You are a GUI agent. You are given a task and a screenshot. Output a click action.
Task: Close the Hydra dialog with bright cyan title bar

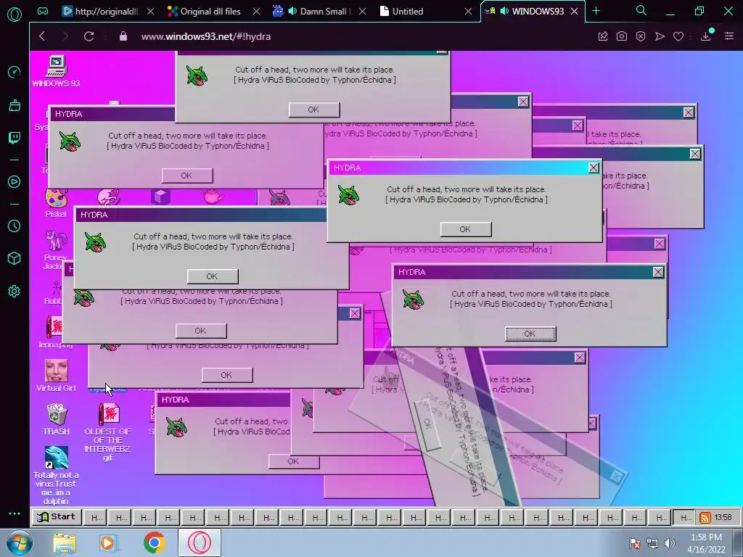594,168
